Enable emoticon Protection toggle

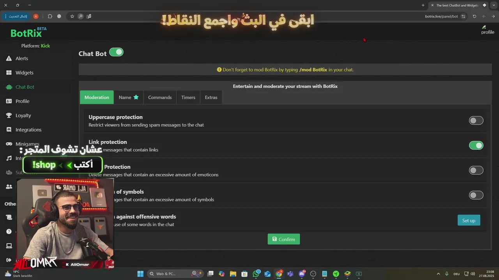coord(476,170)
